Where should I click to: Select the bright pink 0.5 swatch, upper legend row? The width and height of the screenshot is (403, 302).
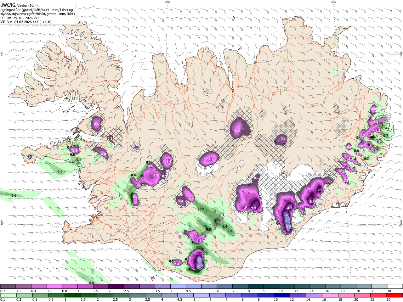coord(54,287)
